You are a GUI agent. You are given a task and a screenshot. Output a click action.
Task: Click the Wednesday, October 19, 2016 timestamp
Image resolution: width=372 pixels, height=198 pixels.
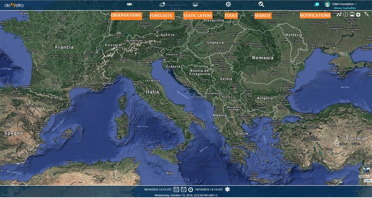click(186, 195)
